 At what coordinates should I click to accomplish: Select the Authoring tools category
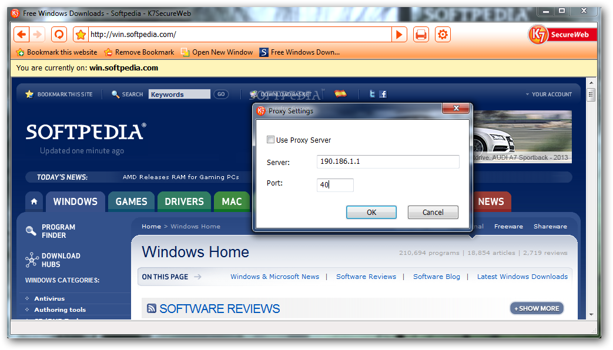tap(60, 309)
